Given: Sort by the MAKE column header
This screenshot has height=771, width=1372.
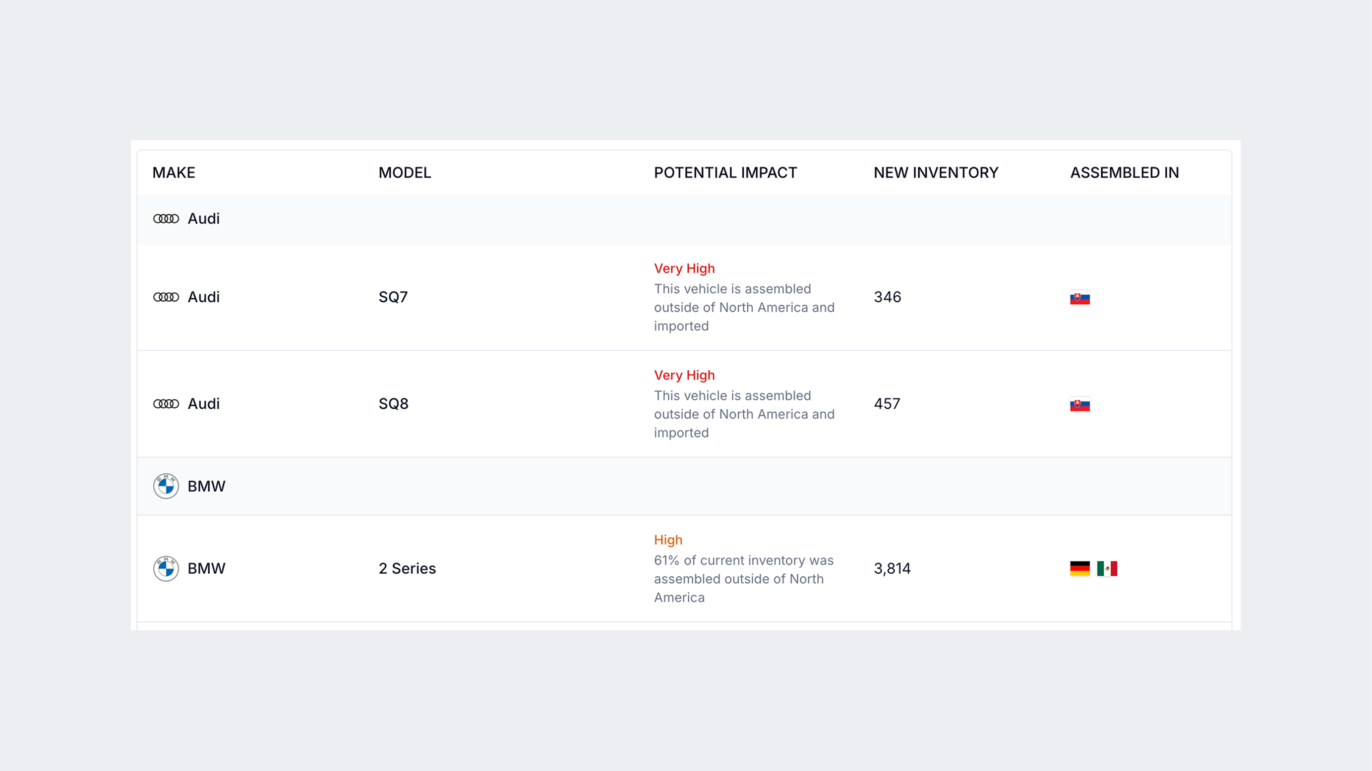Looking at the screenshot, I should coord(174,172).
